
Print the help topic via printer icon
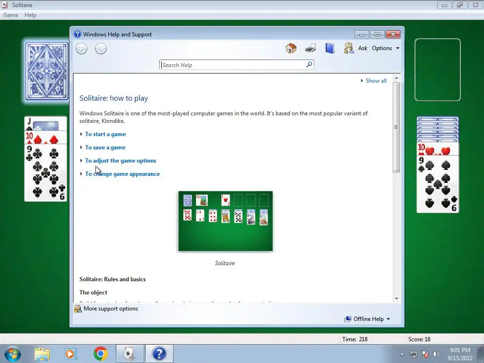point(311,48)
